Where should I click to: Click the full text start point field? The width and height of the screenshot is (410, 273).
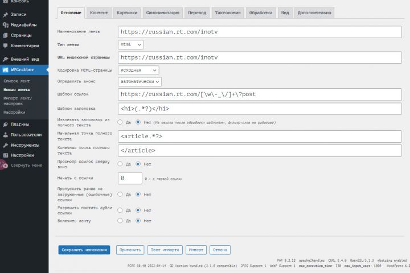260,136
